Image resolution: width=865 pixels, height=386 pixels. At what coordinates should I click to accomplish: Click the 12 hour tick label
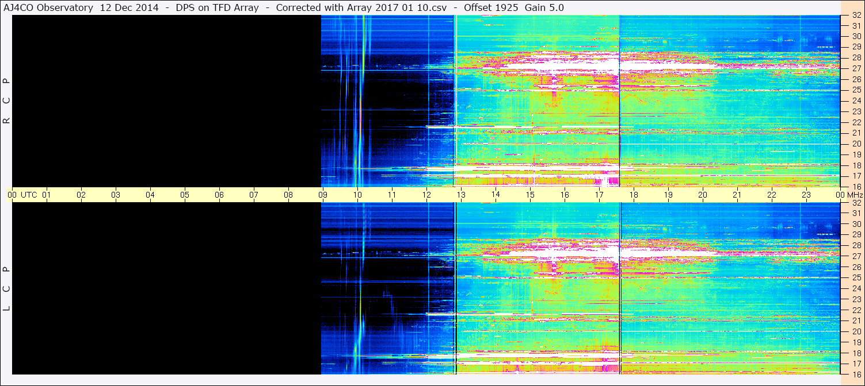[426, 195]
